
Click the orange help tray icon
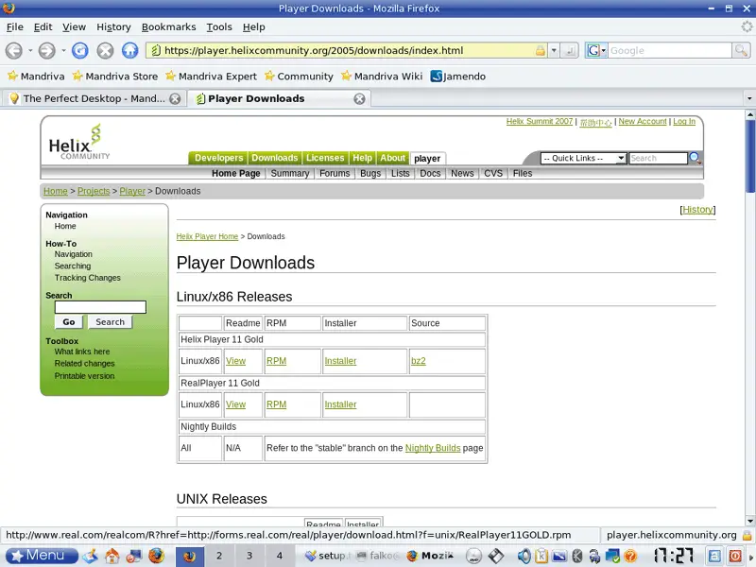630,556
